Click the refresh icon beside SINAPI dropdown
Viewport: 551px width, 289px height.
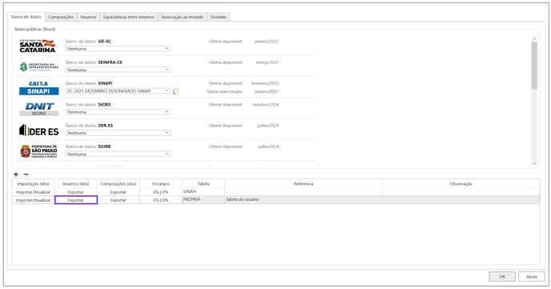click(x=175, y=91)
